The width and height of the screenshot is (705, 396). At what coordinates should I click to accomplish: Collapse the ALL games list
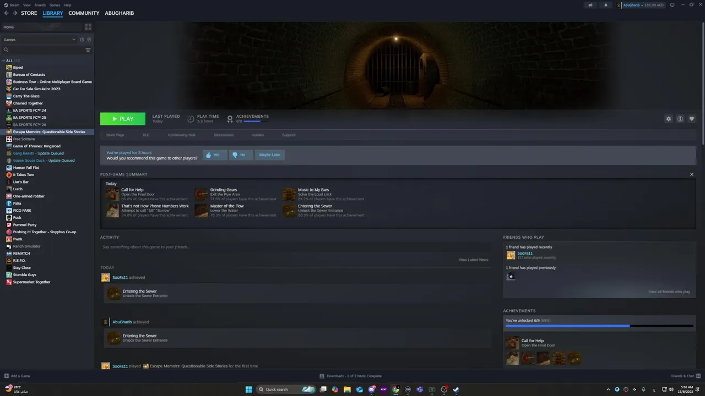click(3, 61)
